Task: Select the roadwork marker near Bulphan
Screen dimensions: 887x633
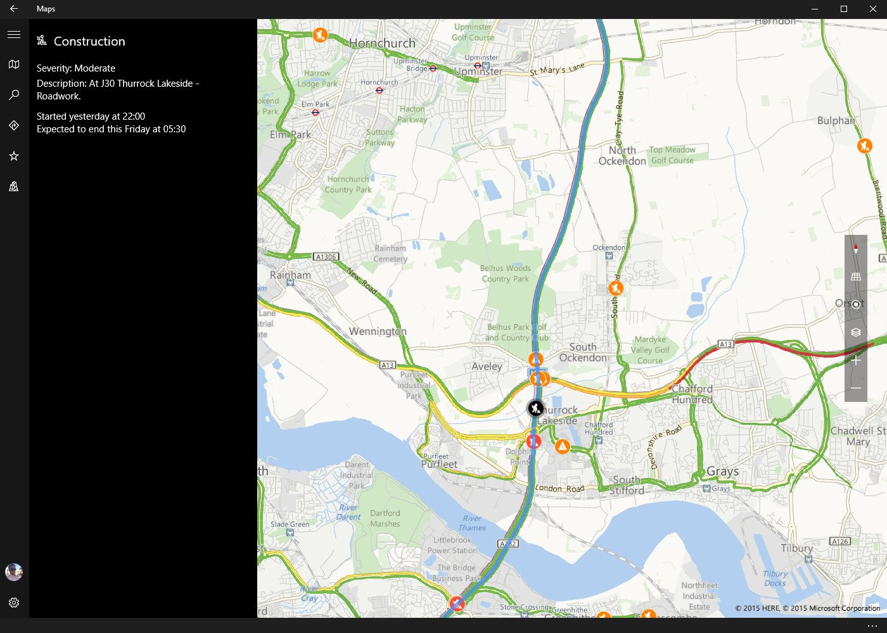Action: tap(864, 146)
